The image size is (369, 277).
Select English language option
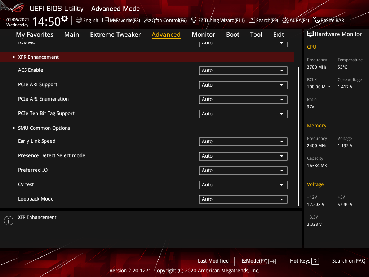[x=87, y=20]
